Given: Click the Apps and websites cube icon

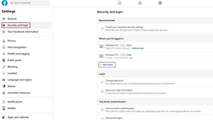Looking at the screenshot, I should [4, 117].
